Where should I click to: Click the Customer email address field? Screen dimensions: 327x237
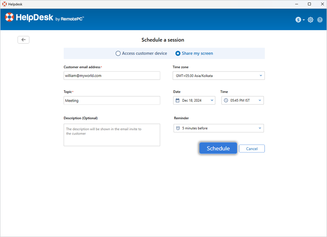click(112, 76)
